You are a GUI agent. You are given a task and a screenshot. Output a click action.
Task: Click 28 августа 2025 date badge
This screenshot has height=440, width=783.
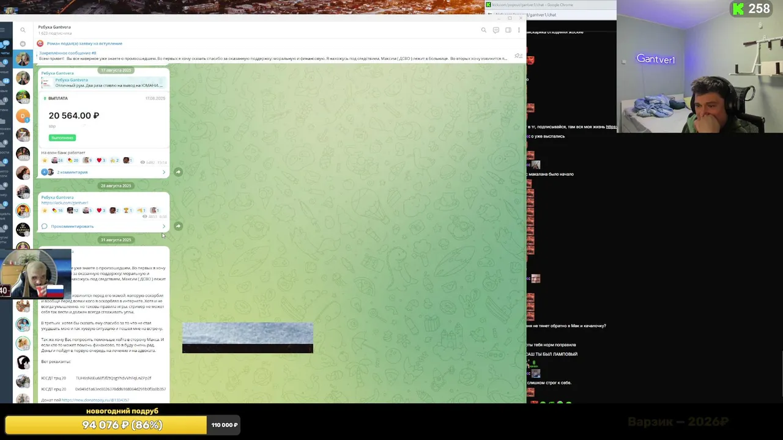[116, 185]
